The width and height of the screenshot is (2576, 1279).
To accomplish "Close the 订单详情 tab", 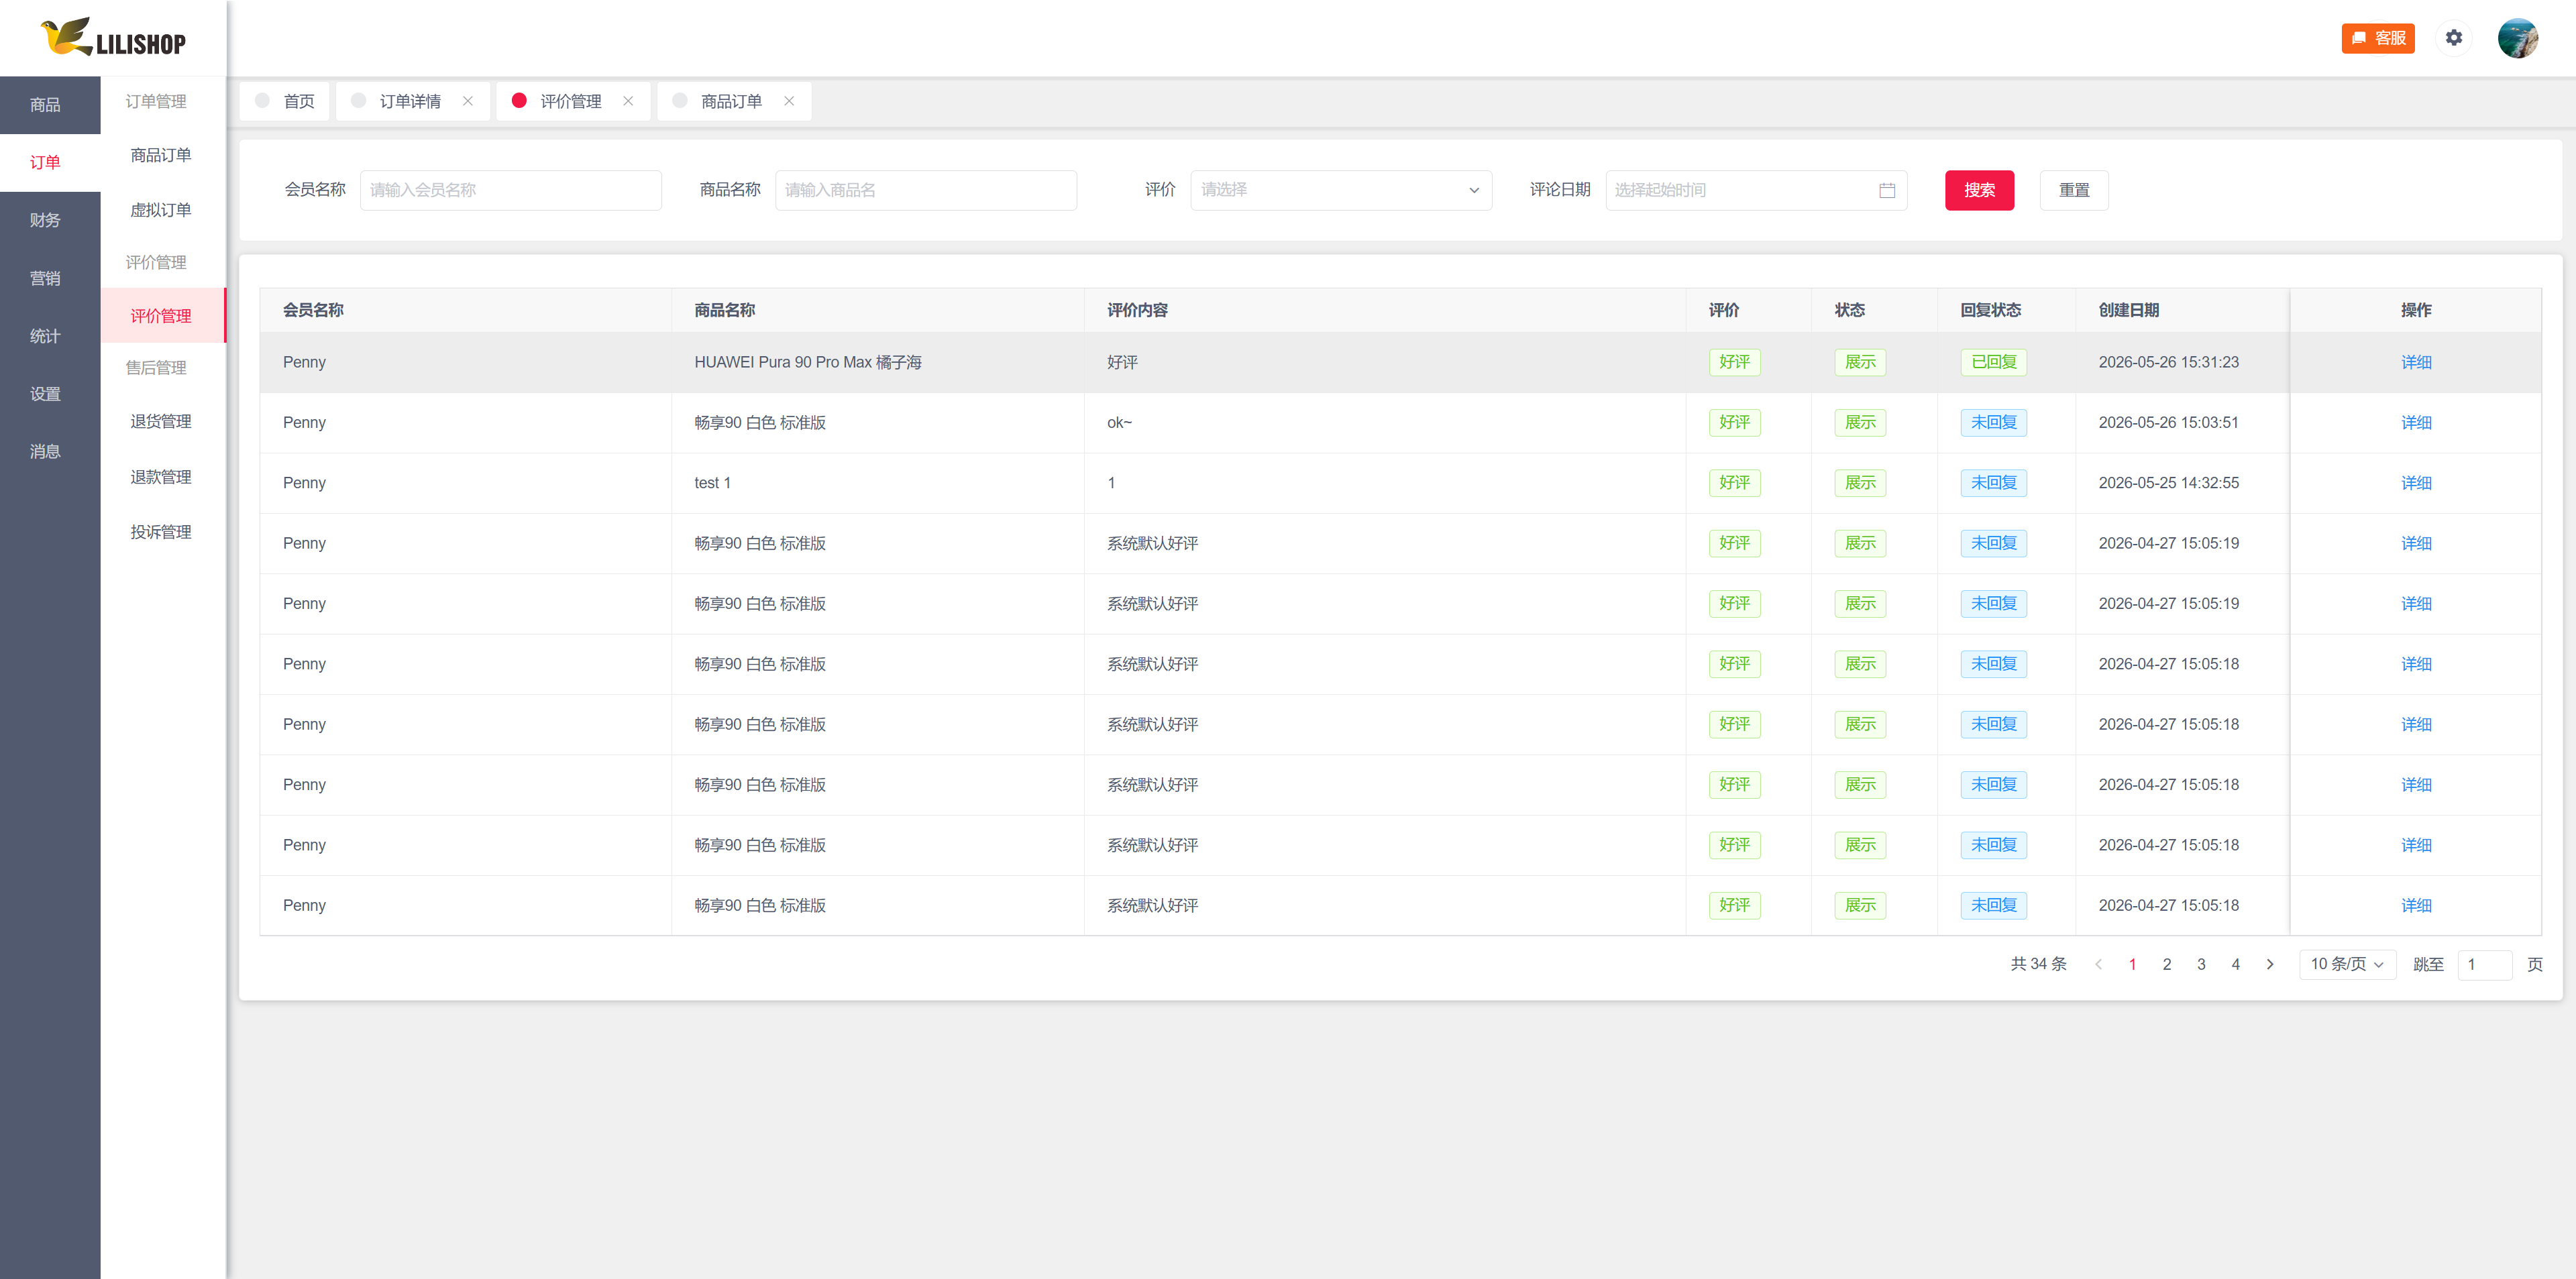I will pyautogui.click(x=468, y=101).
